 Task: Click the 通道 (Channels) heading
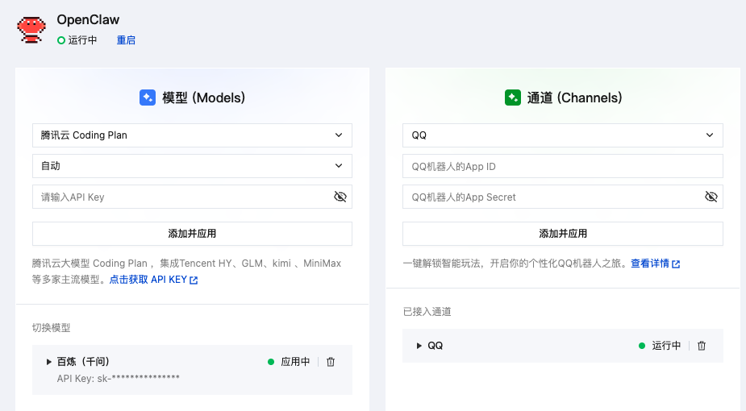coord(575,98)
